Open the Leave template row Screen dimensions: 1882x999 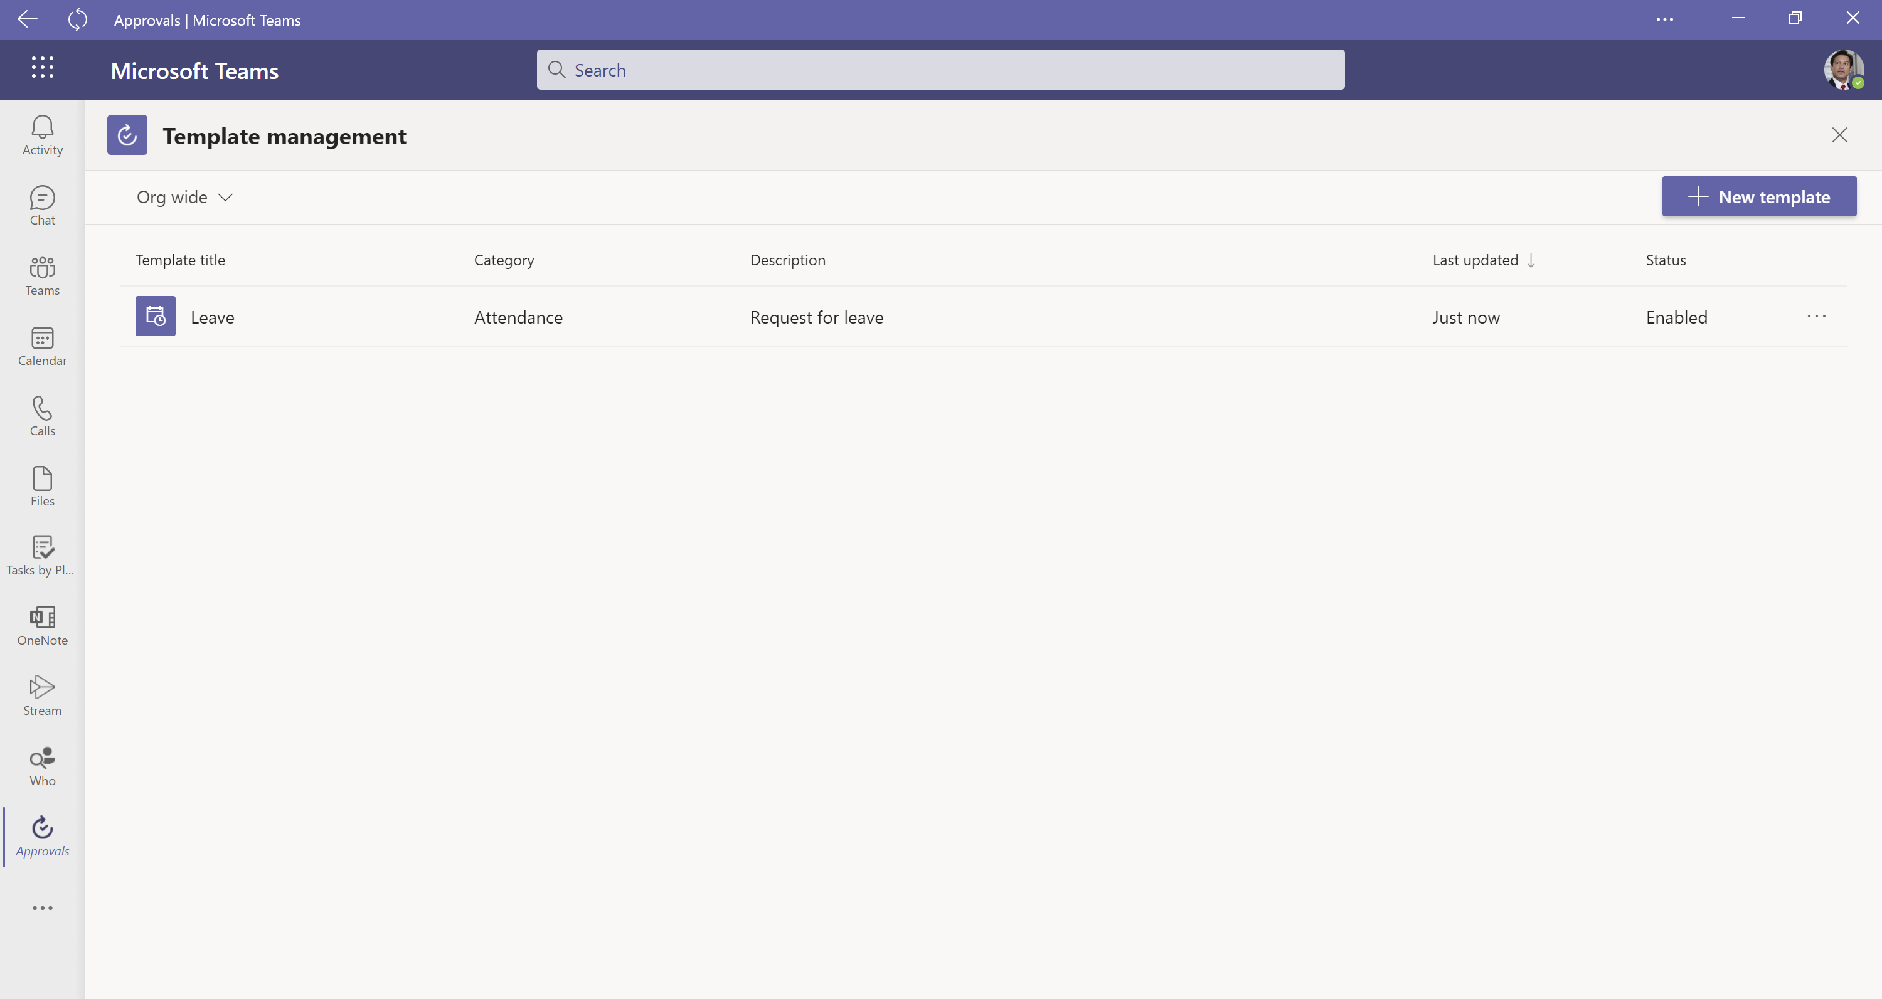pos(213,317)
